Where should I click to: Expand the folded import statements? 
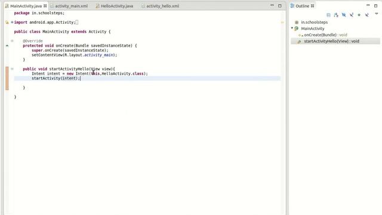click(x=12, y=22)
